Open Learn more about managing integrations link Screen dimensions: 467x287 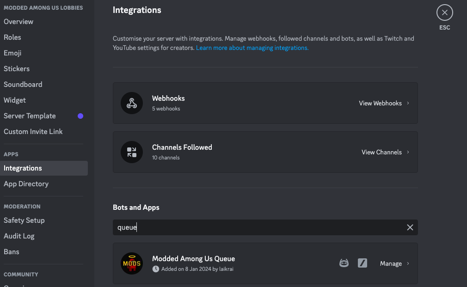[252, 48]
